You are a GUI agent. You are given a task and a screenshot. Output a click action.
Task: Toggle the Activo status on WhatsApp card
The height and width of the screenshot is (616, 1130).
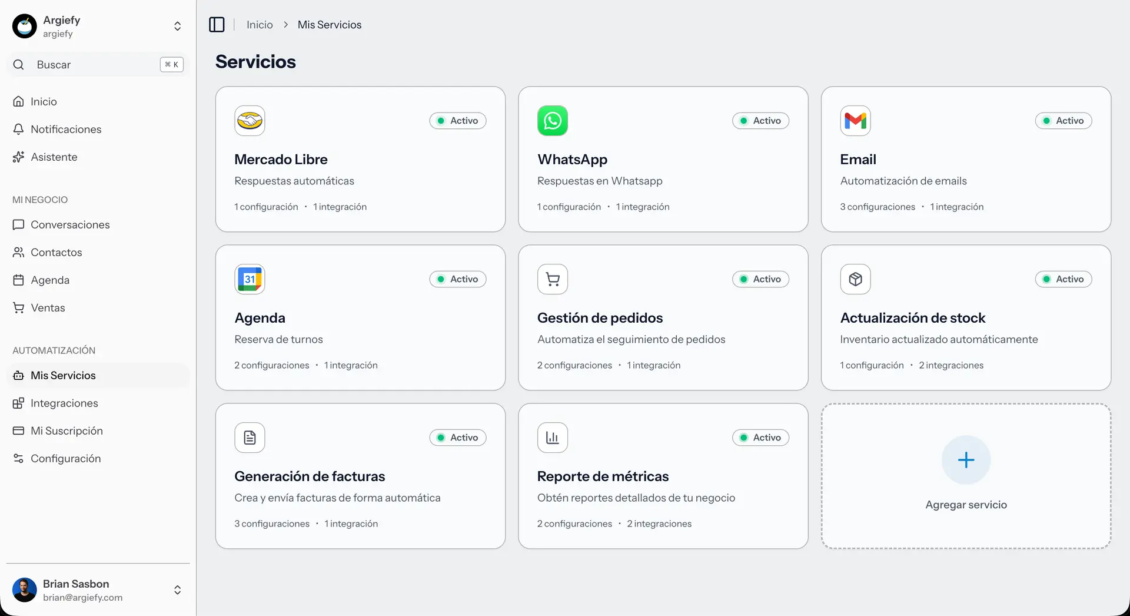(760, 121)
